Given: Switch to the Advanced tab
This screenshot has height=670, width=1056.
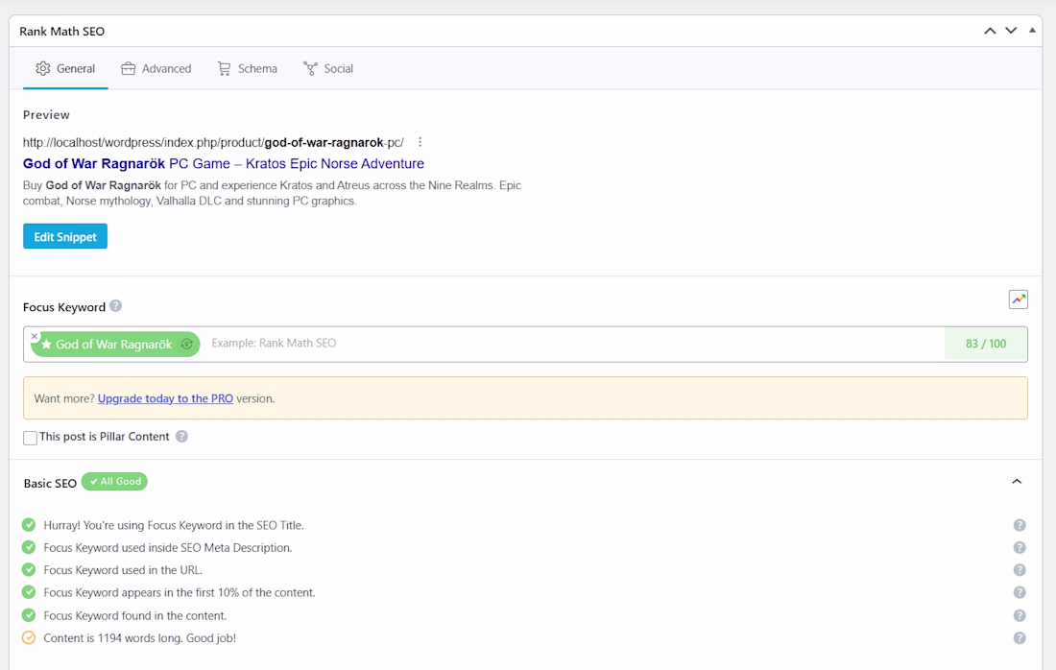Looking at the screenshot, I should coord(156,69).
